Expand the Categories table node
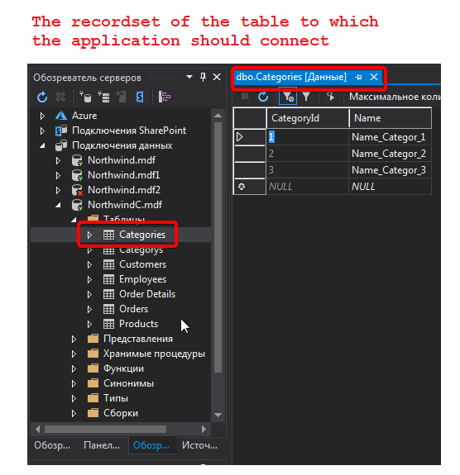 [89, 235]
